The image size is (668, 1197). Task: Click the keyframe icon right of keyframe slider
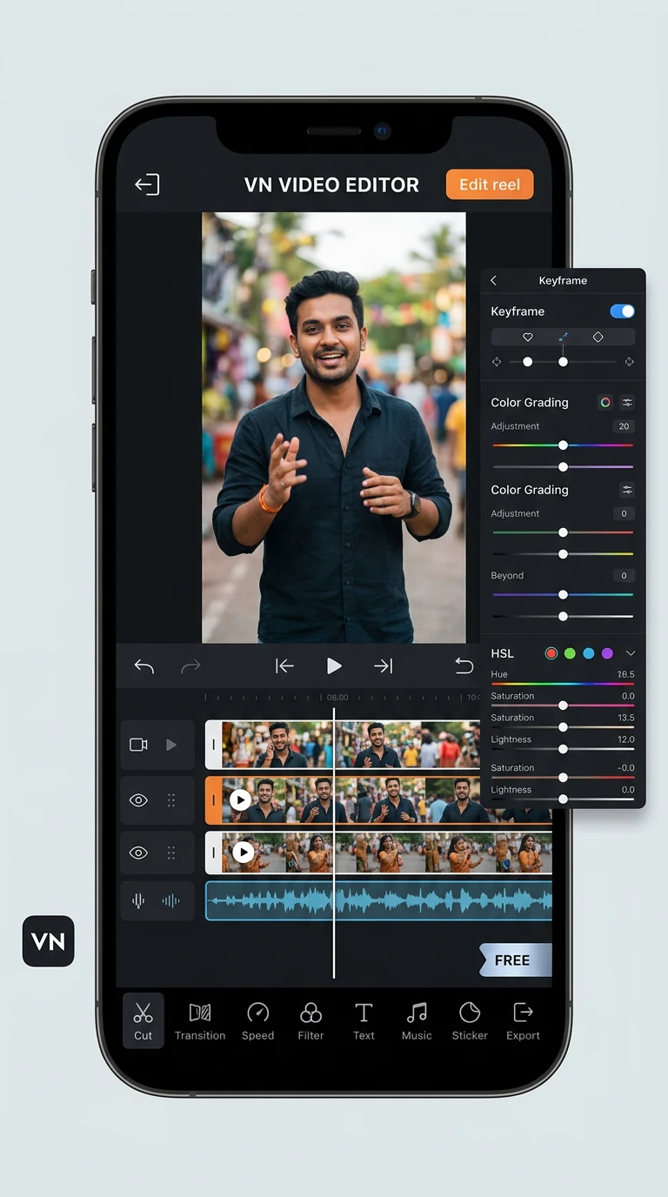pos(629,361)
